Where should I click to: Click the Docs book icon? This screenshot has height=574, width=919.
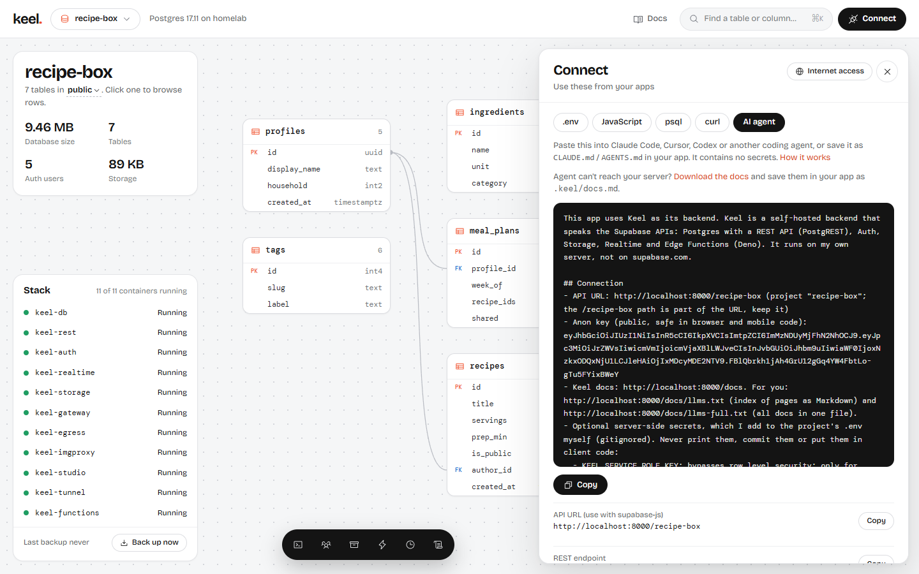pyautogui.click(x=638, y=19)
